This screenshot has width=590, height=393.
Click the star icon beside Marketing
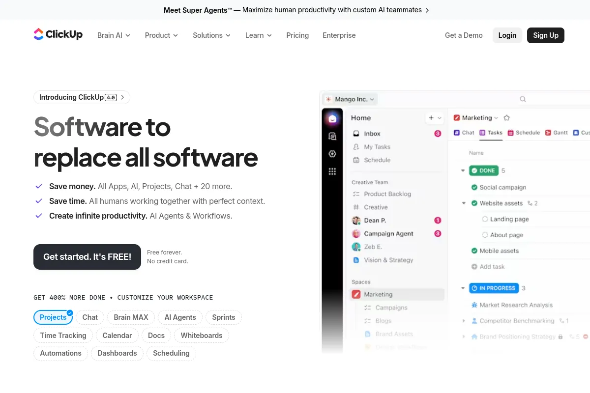[507, 118]
